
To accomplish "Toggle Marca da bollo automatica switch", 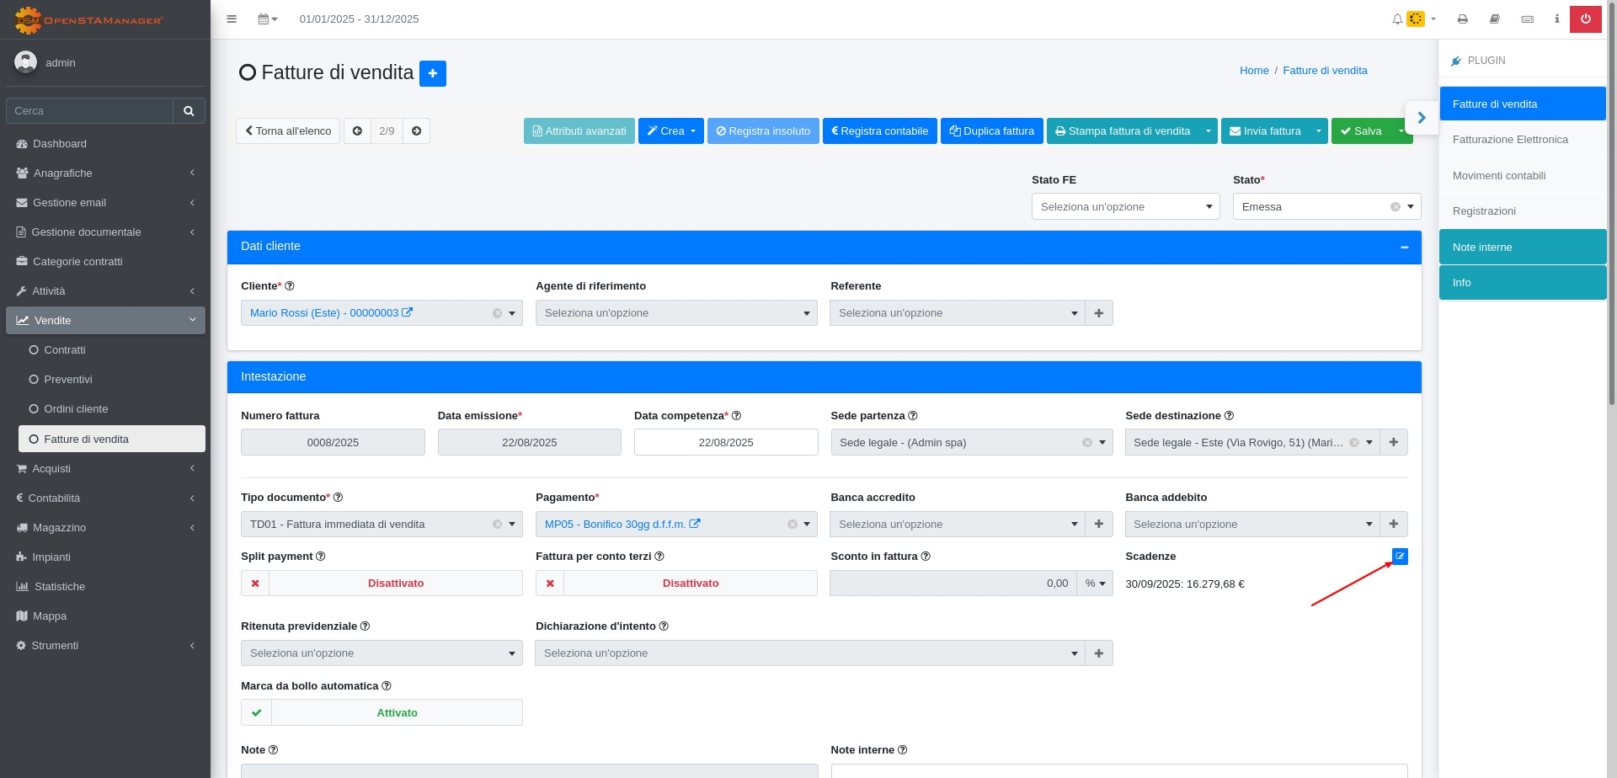I will [382, 713].
